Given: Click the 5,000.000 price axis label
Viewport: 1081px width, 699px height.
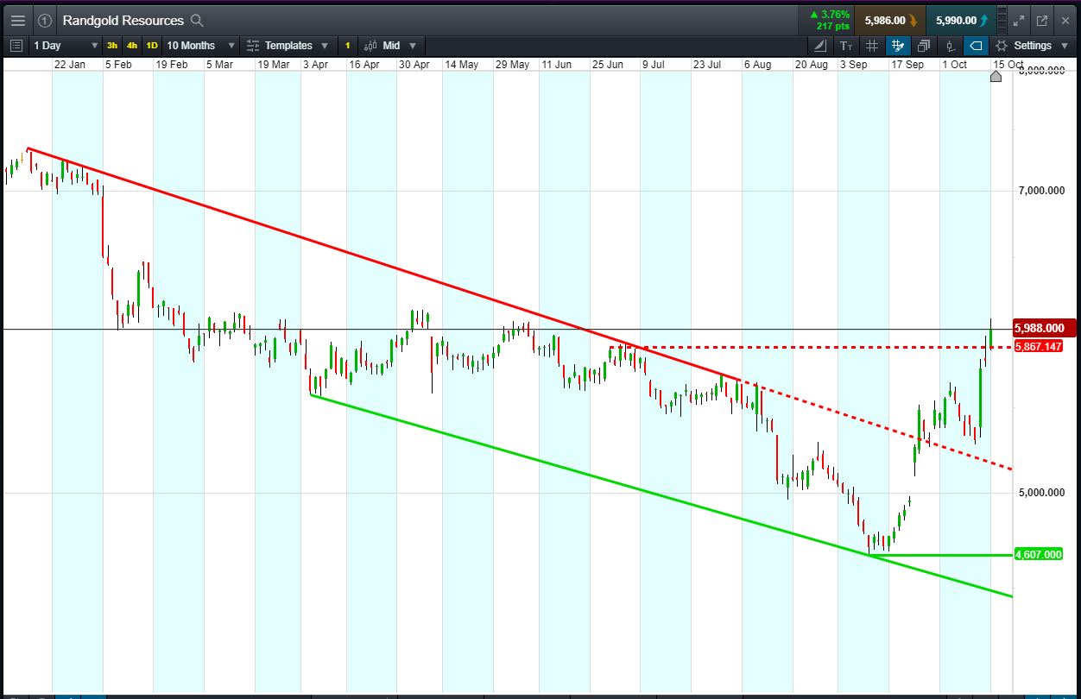Looking at the screenshot, I should (x=1040, y=493).
